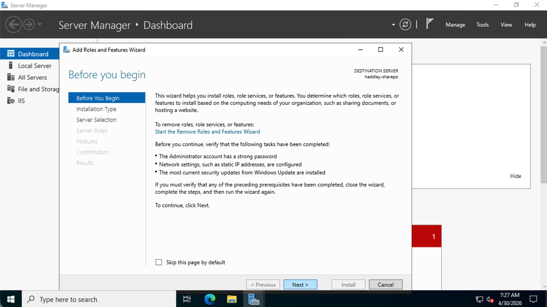Image resolution: width=547 pixels, height=307 pixels.
Task: Launch Microsoft Edge from the taskbar
Action: tap(210, 299)
